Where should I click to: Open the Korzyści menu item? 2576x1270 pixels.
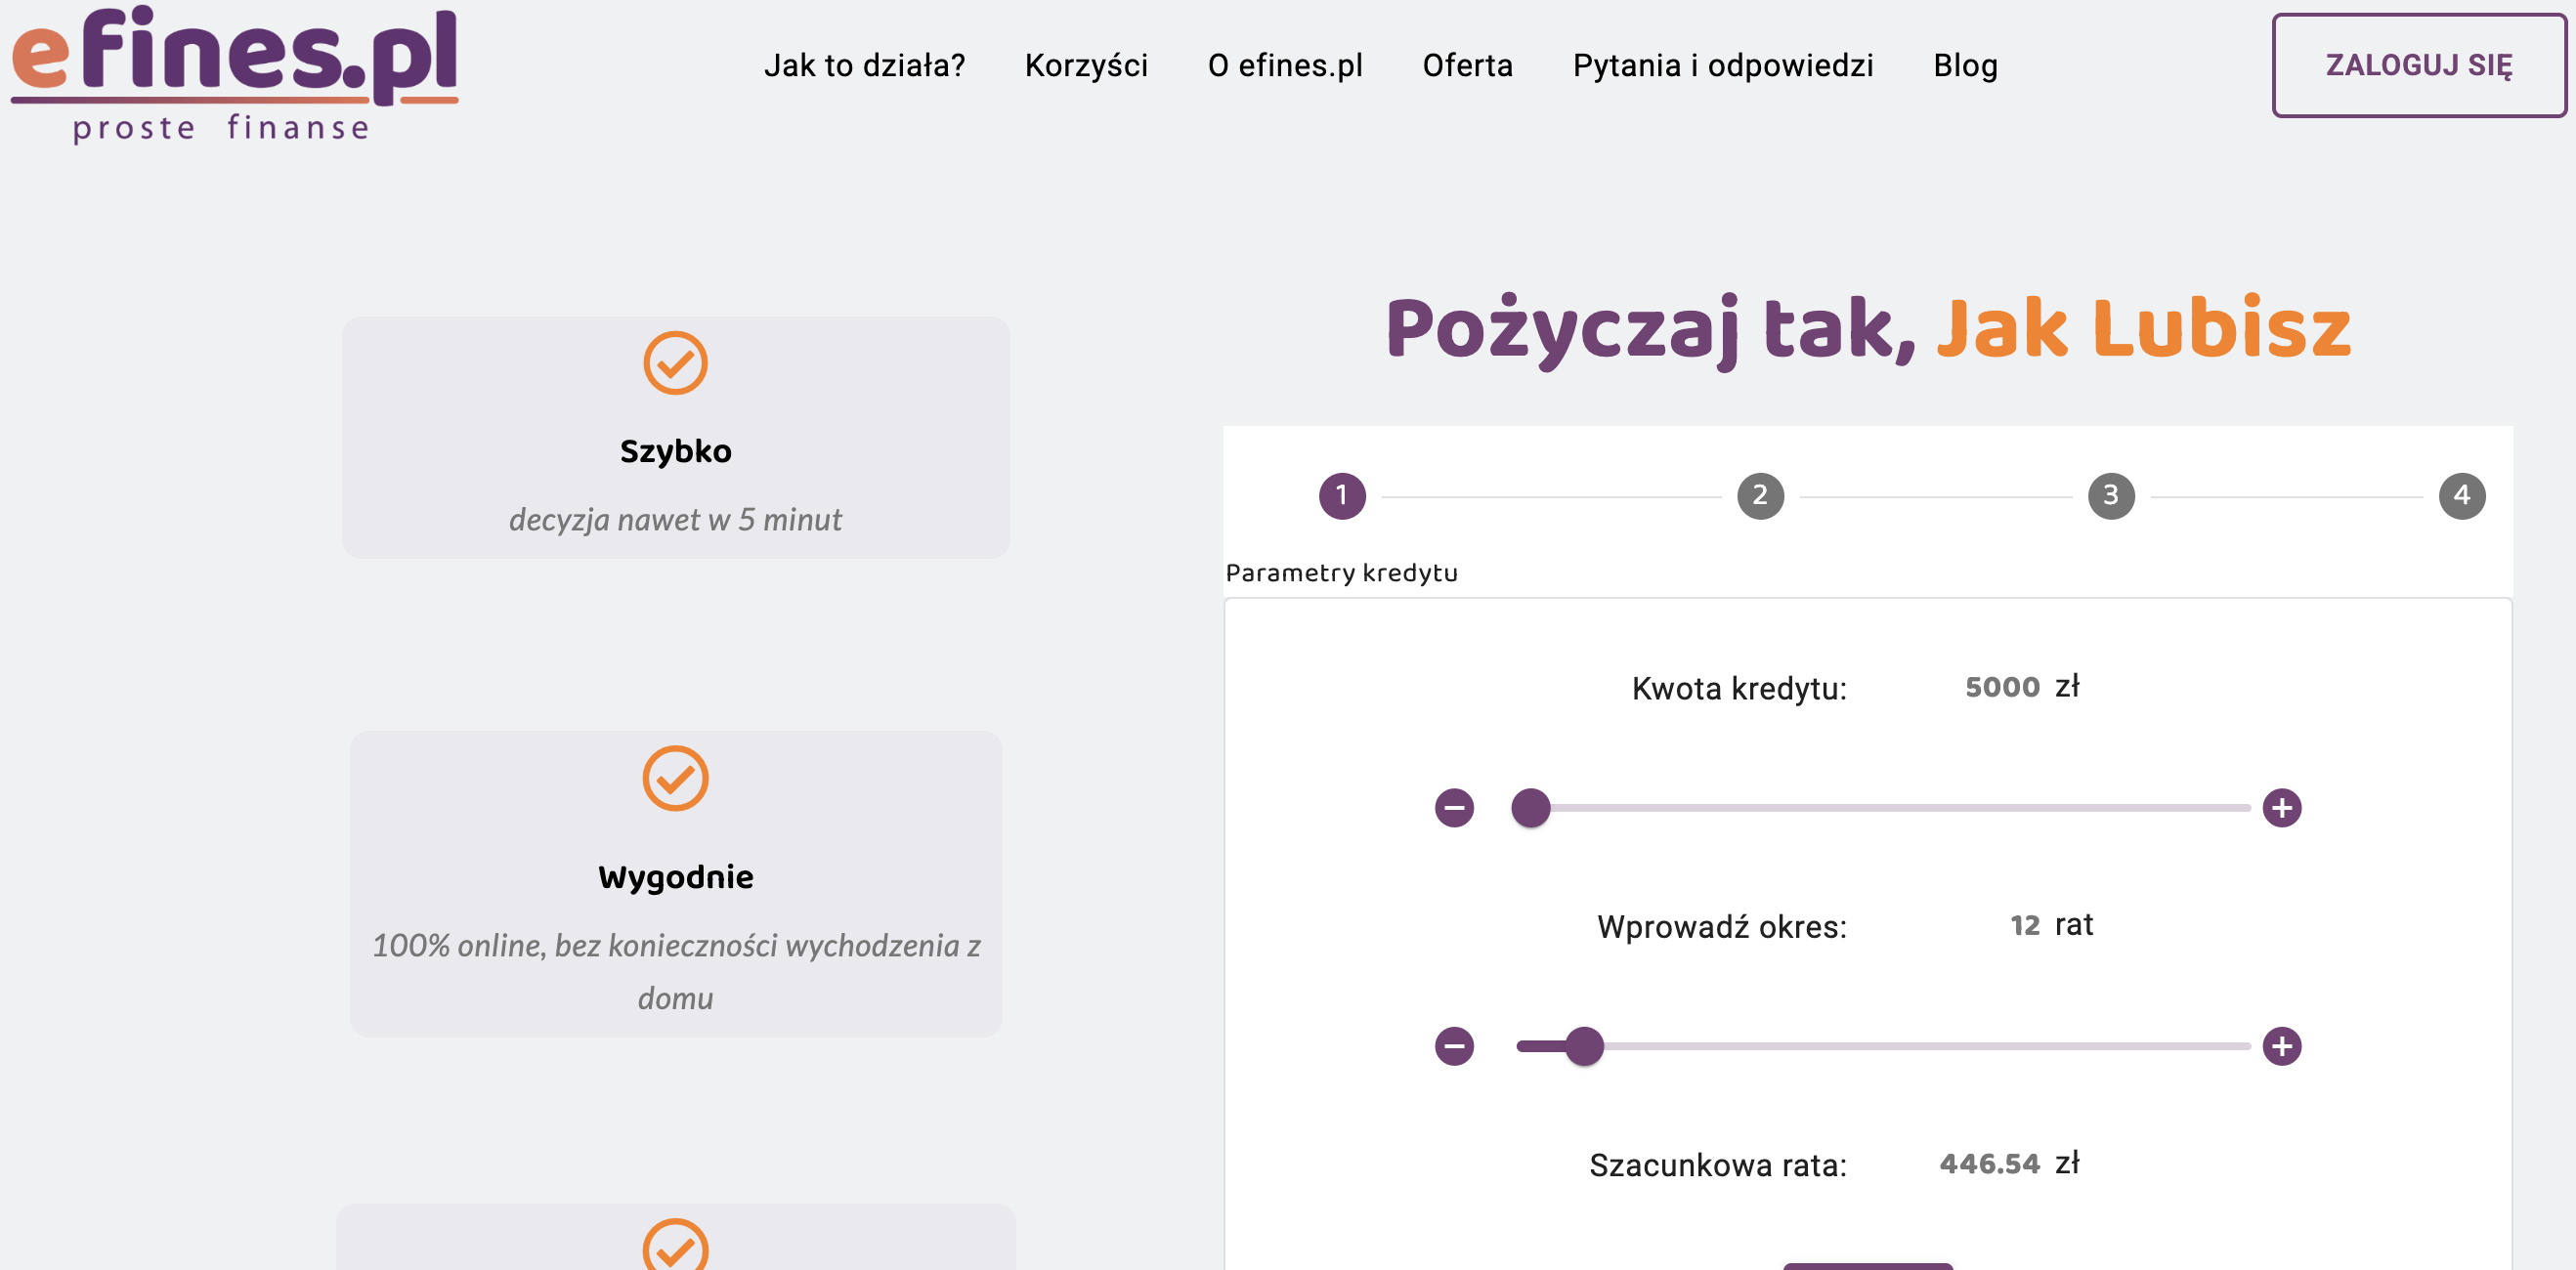tap(1086, 66)
